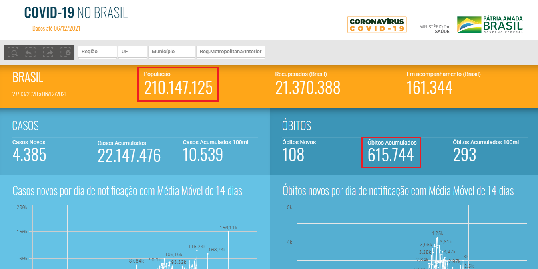
Task: Select the value 10.539
Action: click(x=203, y=155)
